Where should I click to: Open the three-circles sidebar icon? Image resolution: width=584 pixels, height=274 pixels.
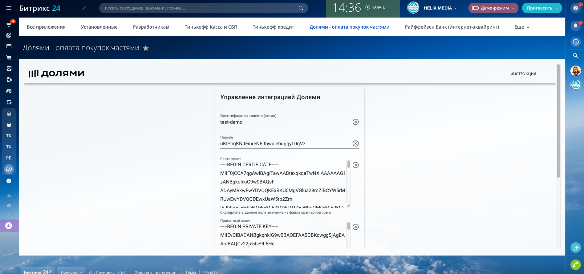9,80
